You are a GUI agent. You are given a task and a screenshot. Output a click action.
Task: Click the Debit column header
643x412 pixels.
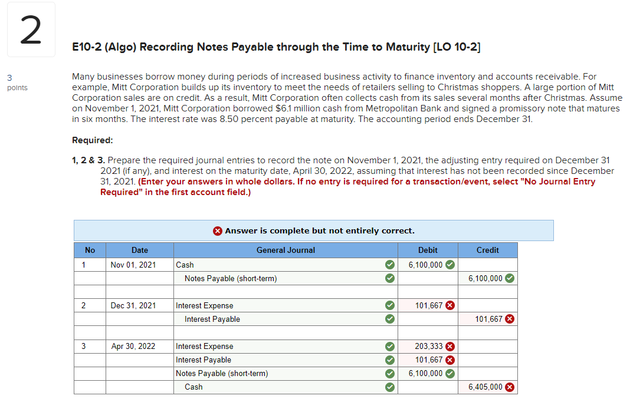[x=428, y=251]
